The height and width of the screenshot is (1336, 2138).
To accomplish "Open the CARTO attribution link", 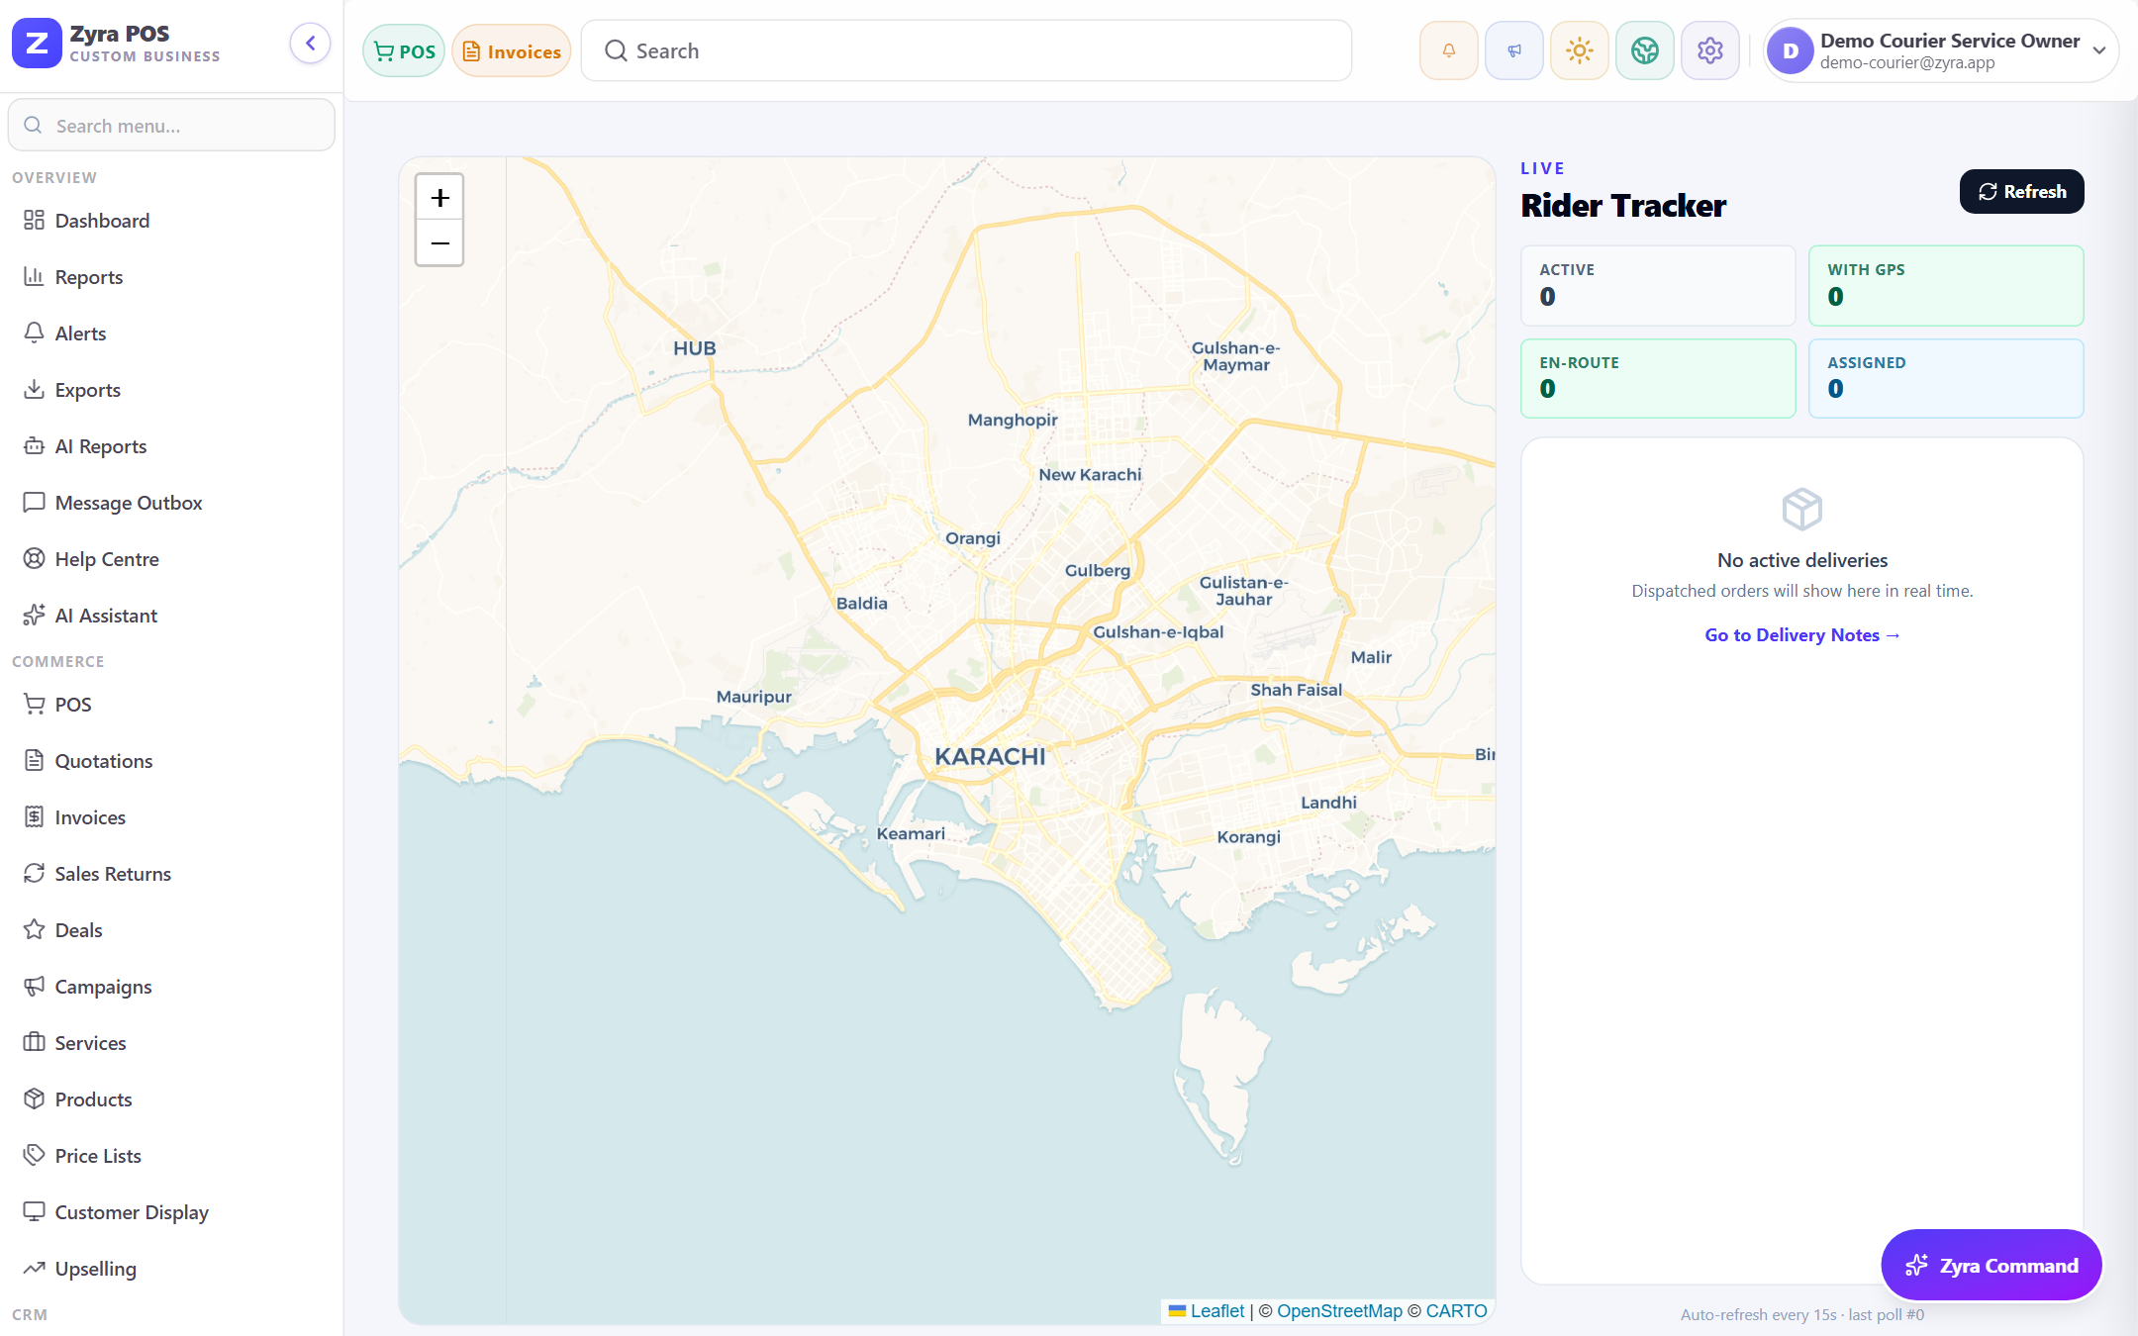I will coord(1456,1311).
